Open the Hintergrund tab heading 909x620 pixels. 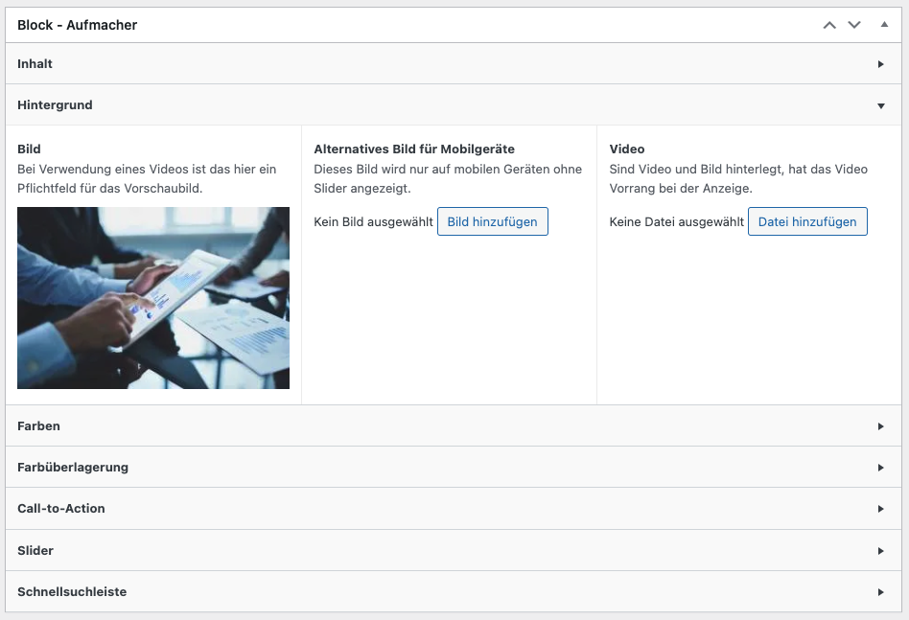55,105
